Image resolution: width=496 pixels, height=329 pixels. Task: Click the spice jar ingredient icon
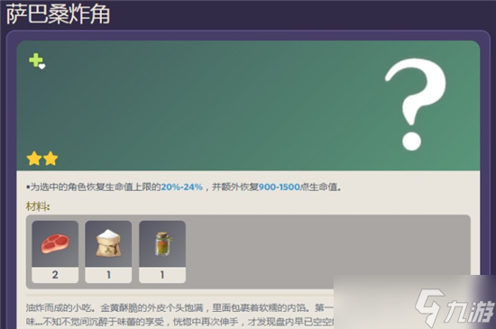click(x=162, y=243)
